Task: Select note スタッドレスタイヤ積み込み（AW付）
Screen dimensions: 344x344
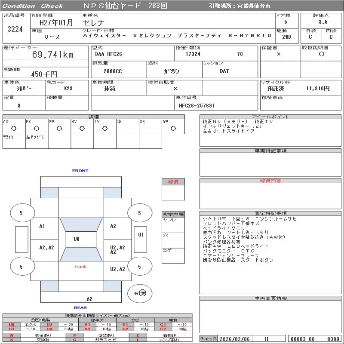Action: tap(244, 237)
